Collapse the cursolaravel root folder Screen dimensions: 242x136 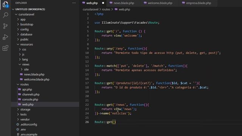click(16, 14)
